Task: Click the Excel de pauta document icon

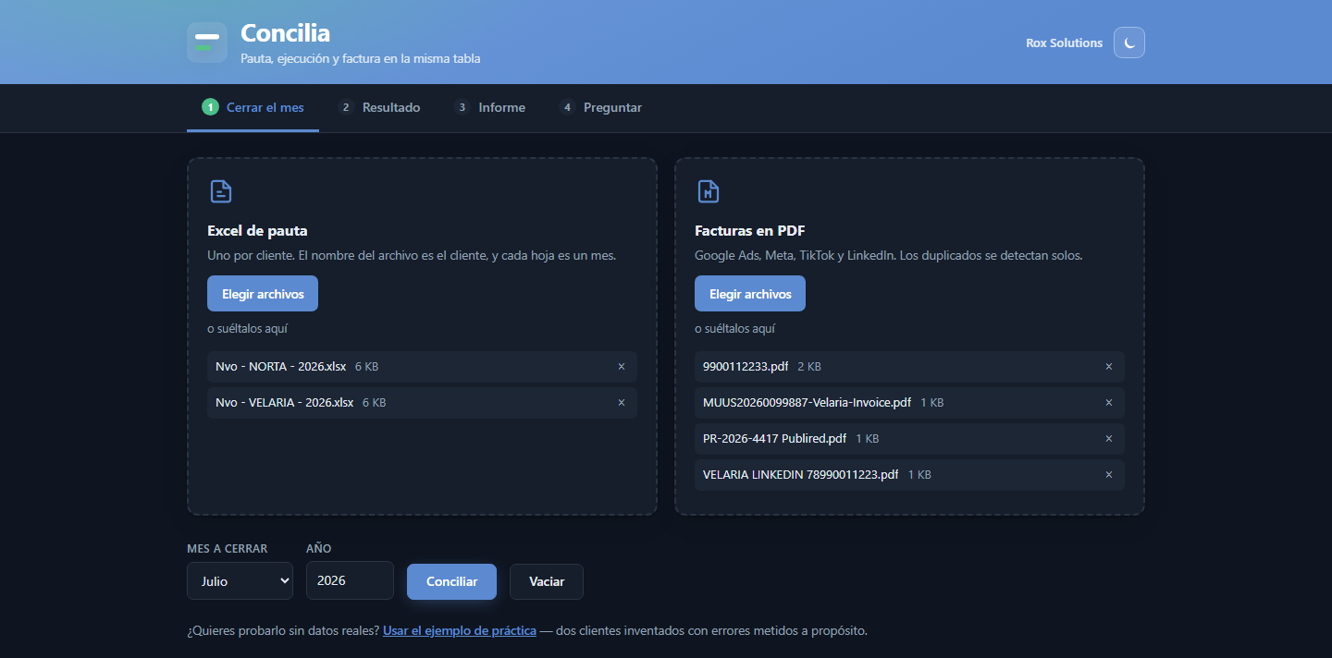Action: pos(220,191)
